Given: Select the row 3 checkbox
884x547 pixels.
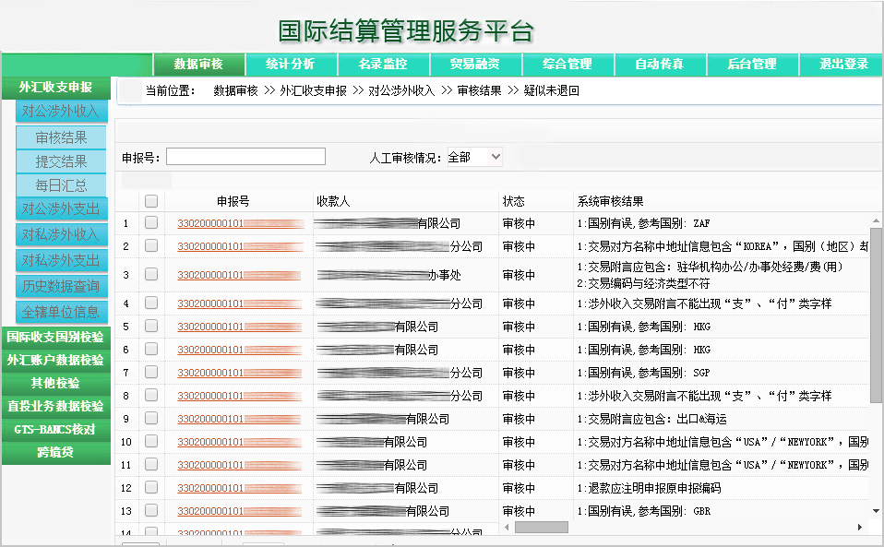Looking at the screenshot, I should (x=151, y=274).
